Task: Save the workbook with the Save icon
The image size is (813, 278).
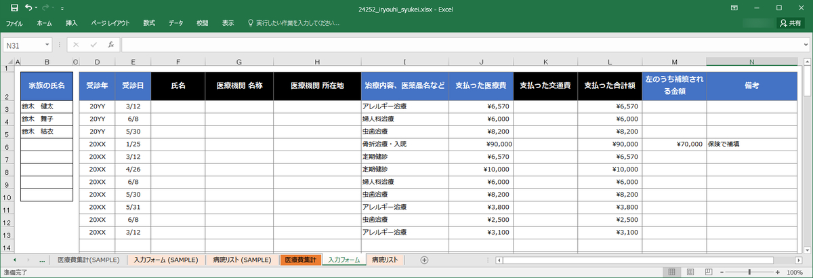Action: [14, 8]
